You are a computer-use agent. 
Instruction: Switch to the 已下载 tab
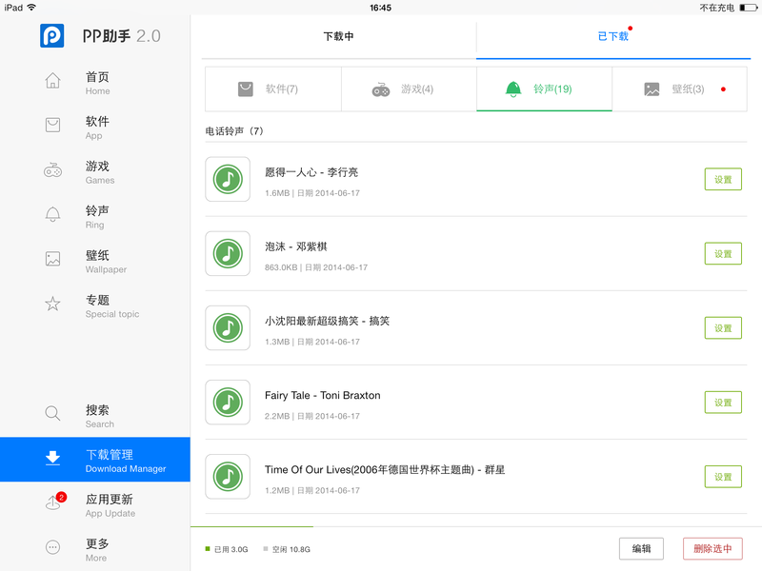[613, 36]
